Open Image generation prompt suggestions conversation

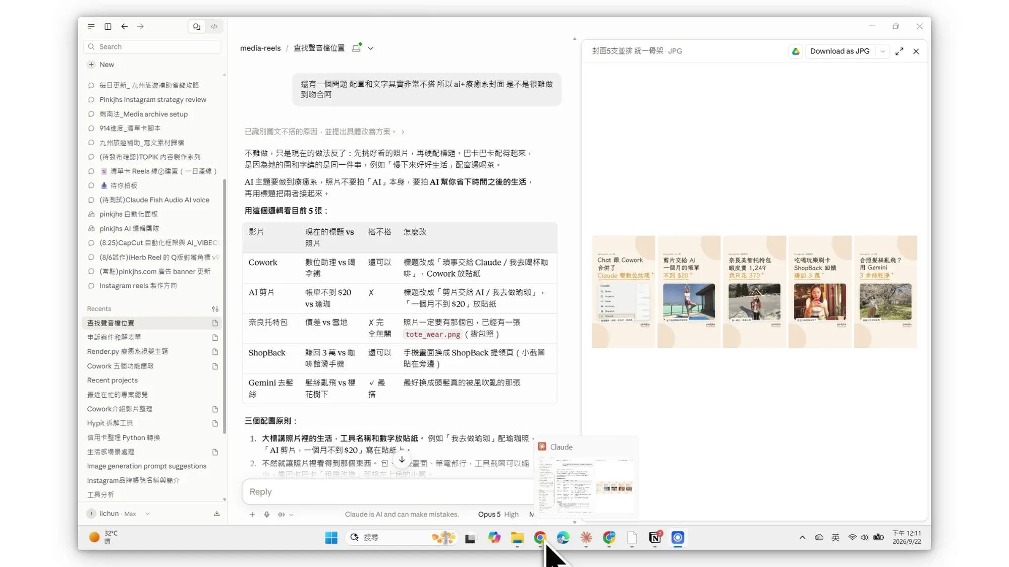pos(146,466)
